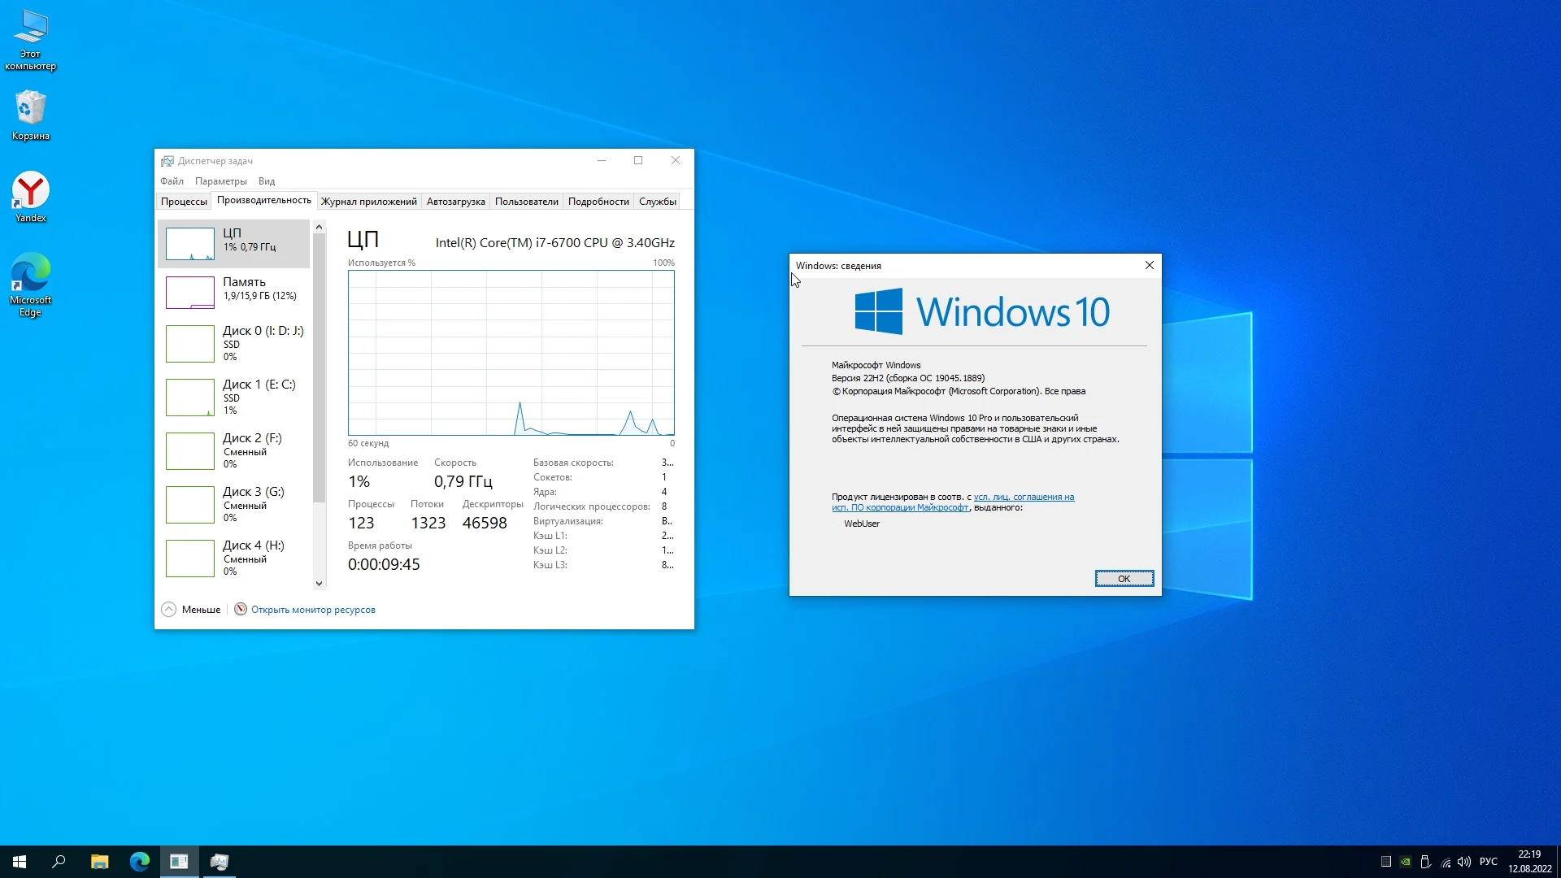Open Открыть монитор ресурсов link
Image resolution: width=1561 pixels, height=878 pixels.
(x=313, y=610)
